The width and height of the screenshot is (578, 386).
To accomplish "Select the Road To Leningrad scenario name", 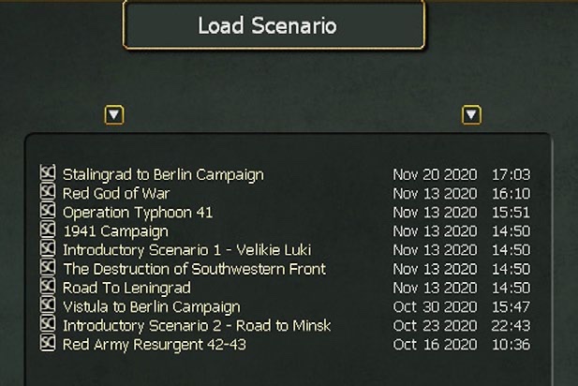I will point(126,288).
